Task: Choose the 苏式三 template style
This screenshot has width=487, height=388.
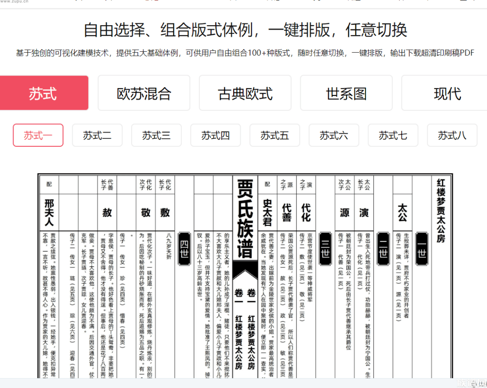Action: click(156, 135)
